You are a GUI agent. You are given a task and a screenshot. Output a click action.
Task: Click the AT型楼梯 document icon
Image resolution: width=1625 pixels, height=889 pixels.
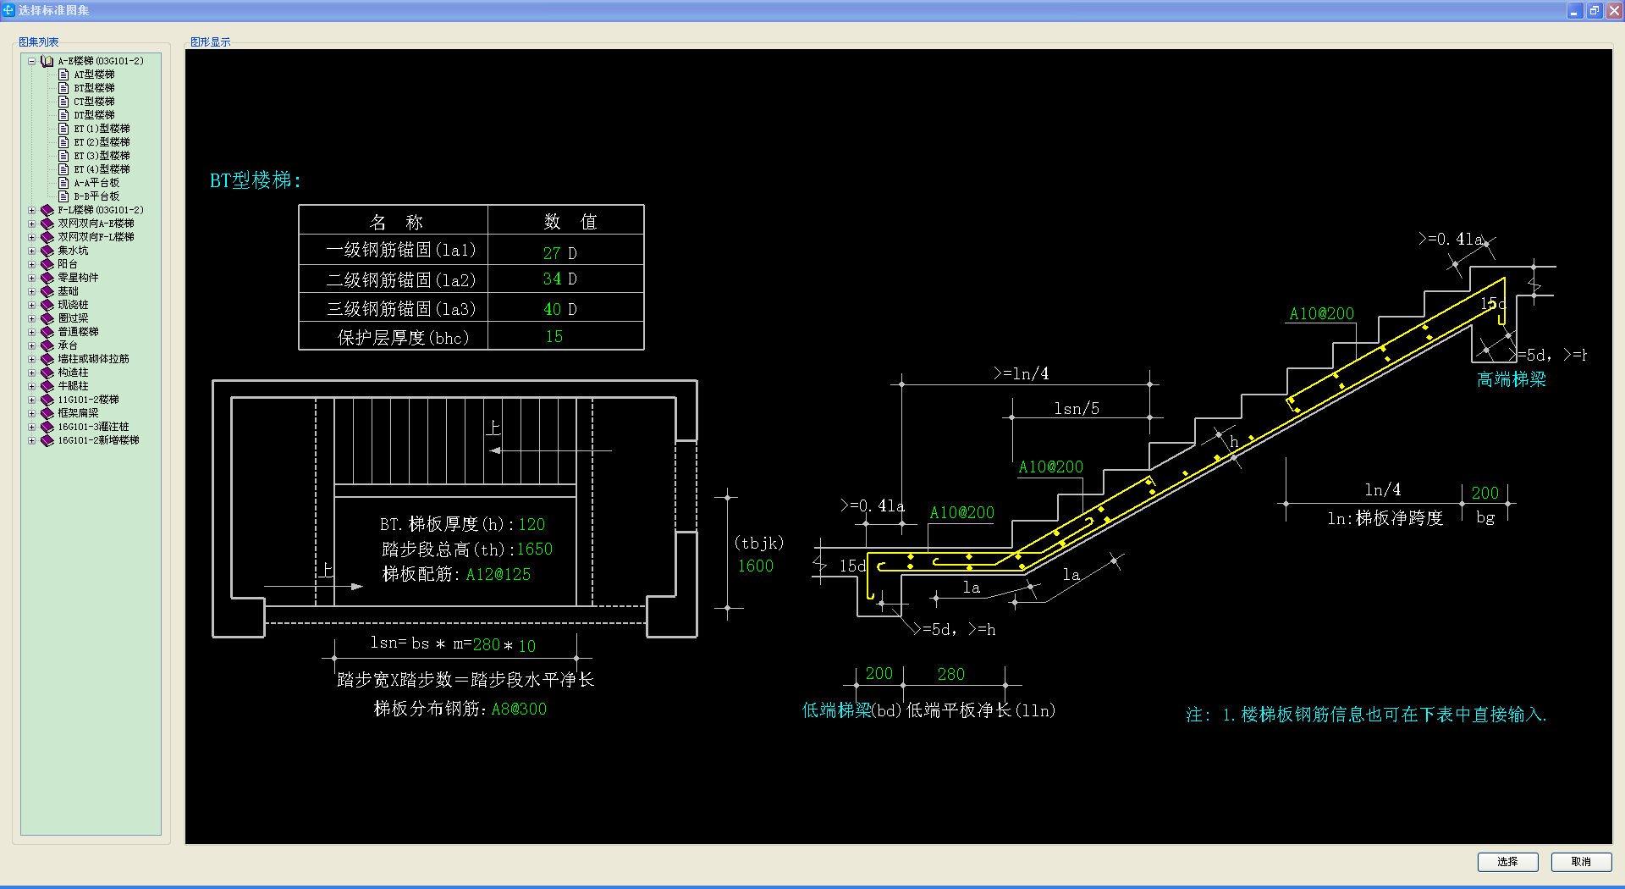[x=63, y=75]
